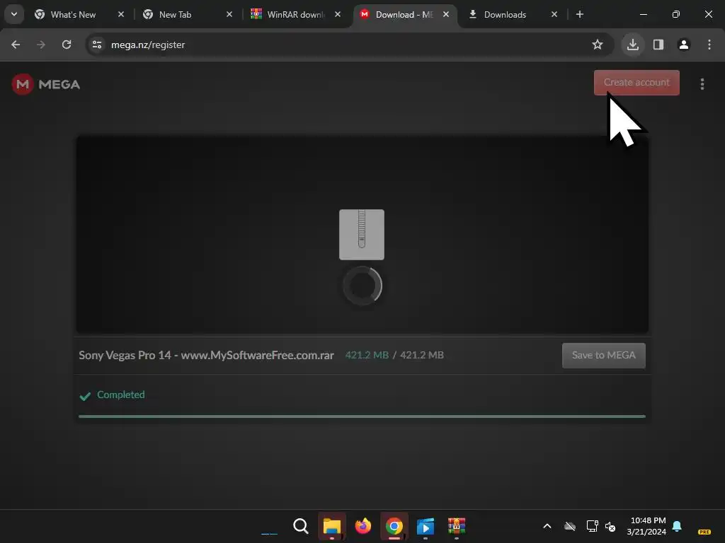Image resolution: width=725 pixels, height=543 pixels.
Task: Go forward with the forward arrow
Action: click(x=41, y=45)
